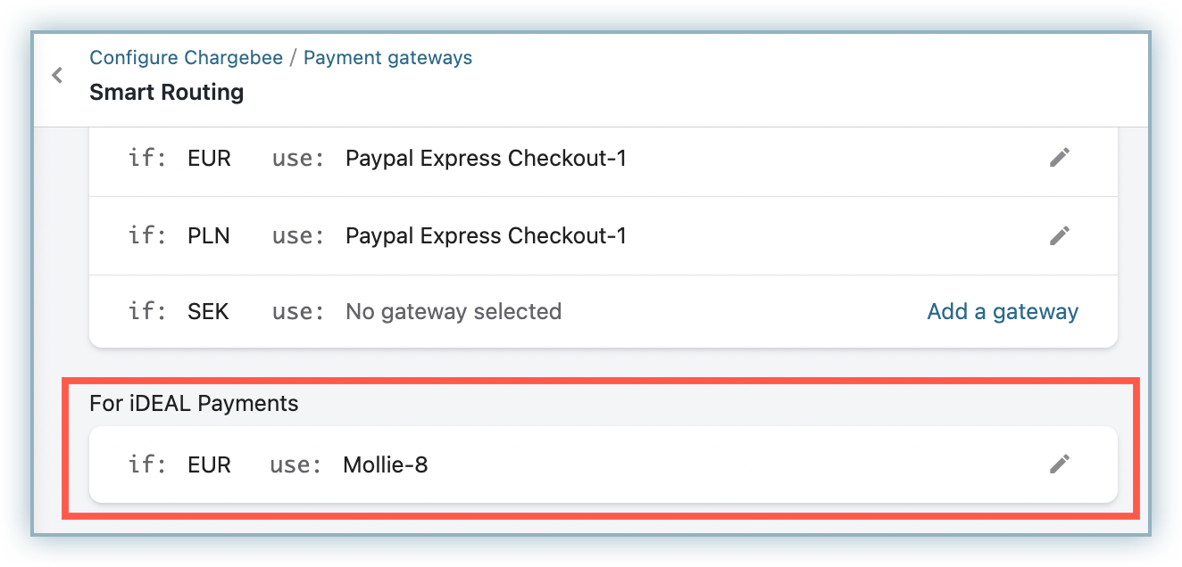Click the "No gateway selected" text
The width and height of the screenshot is (1182, 567).
[x=453, y=312]
